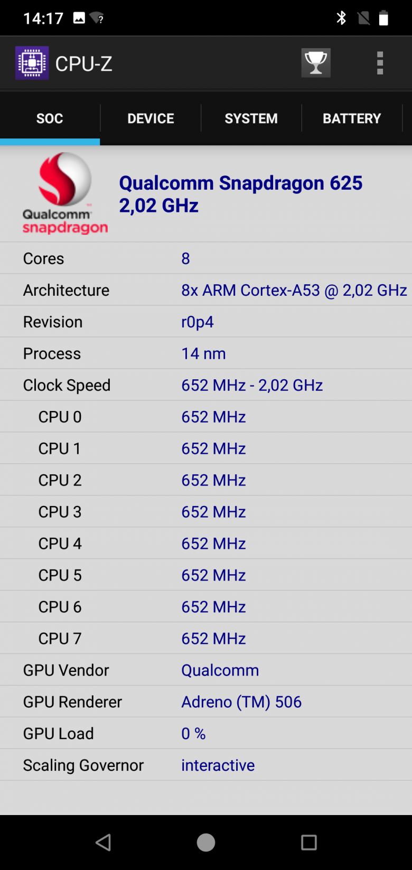
Task: Tap the CPU 3 frequency row
Action: tap(206, 512)
